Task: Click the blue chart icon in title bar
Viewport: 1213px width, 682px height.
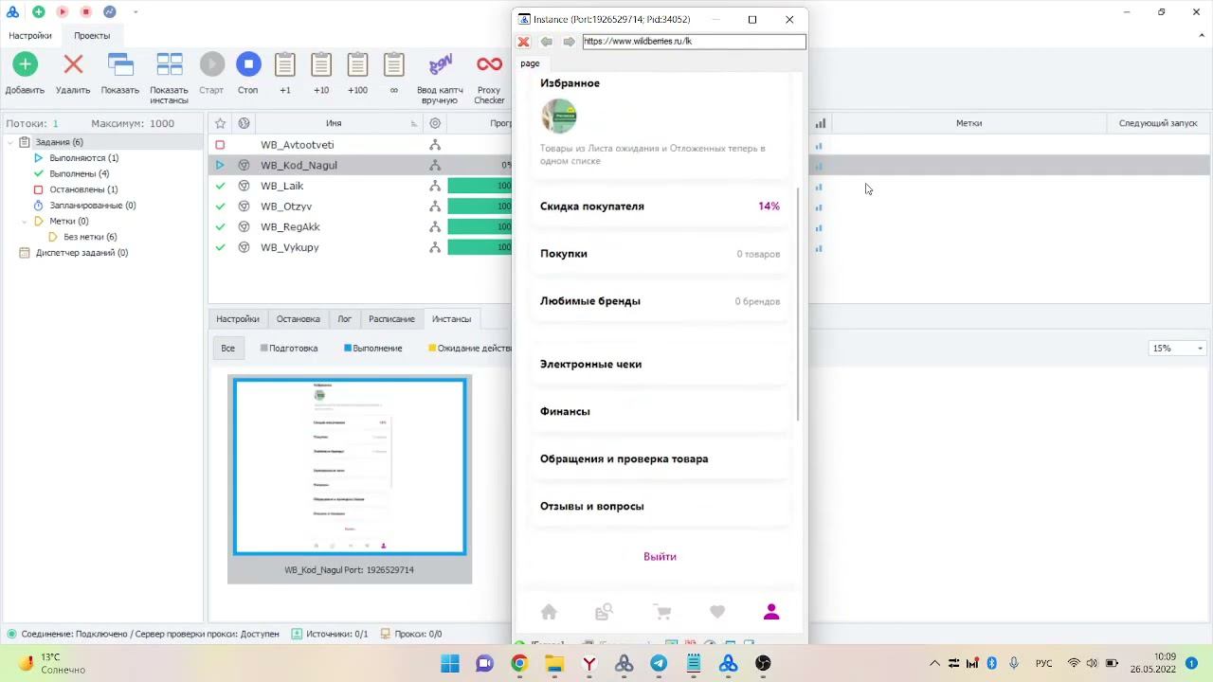Action: [109, 12]
